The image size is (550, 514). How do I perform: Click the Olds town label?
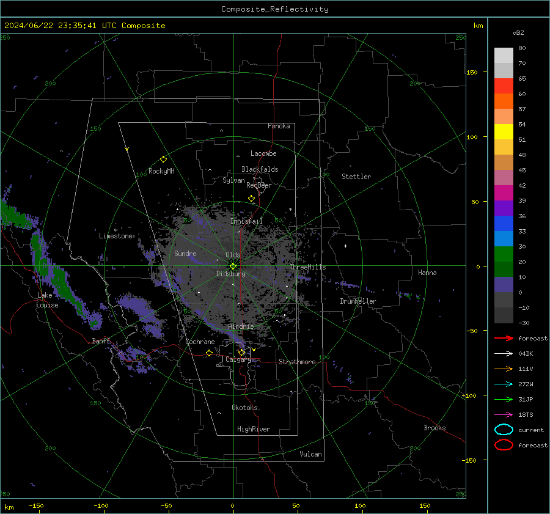233,255
